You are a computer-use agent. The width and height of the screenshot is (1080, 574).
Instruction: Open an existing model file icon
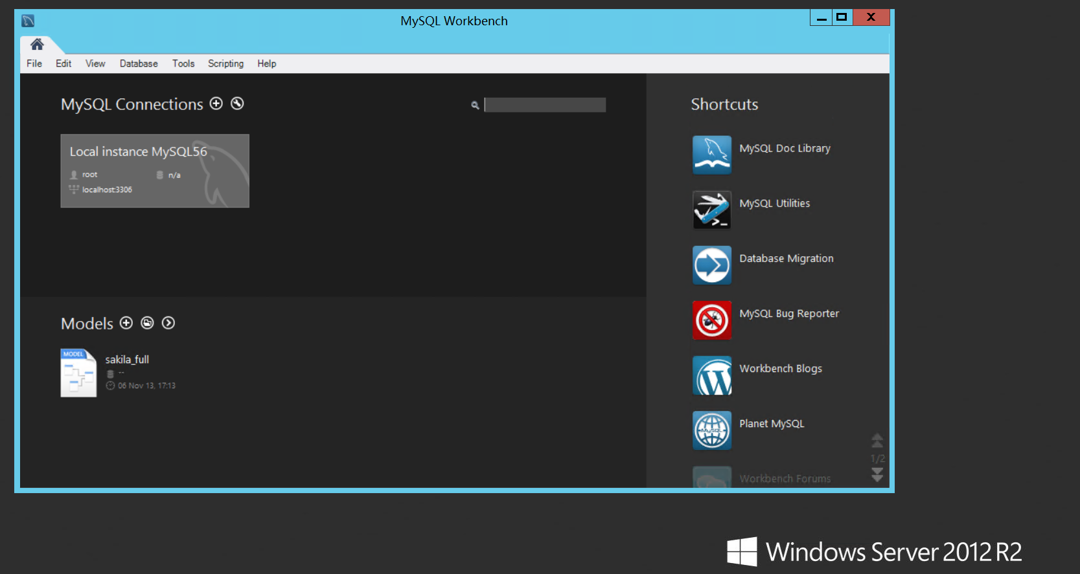tap(147, 323)
